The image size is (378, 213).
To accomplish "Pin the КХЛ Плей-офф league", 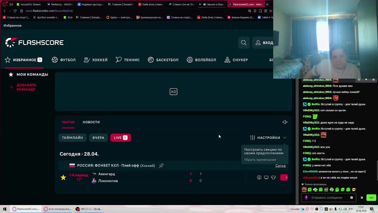I will [x=161, y=166].
